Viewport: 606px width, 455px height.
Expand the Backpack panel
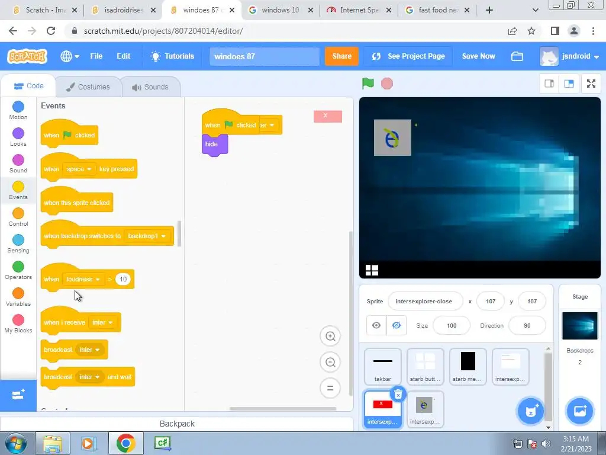point(176,424)
